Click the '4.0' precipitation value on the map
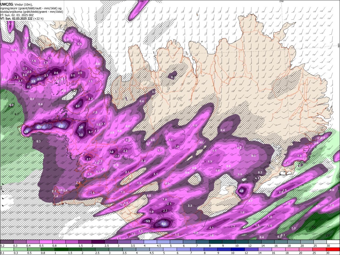This screenshot has height=255, width=340. tap(241, 191)
